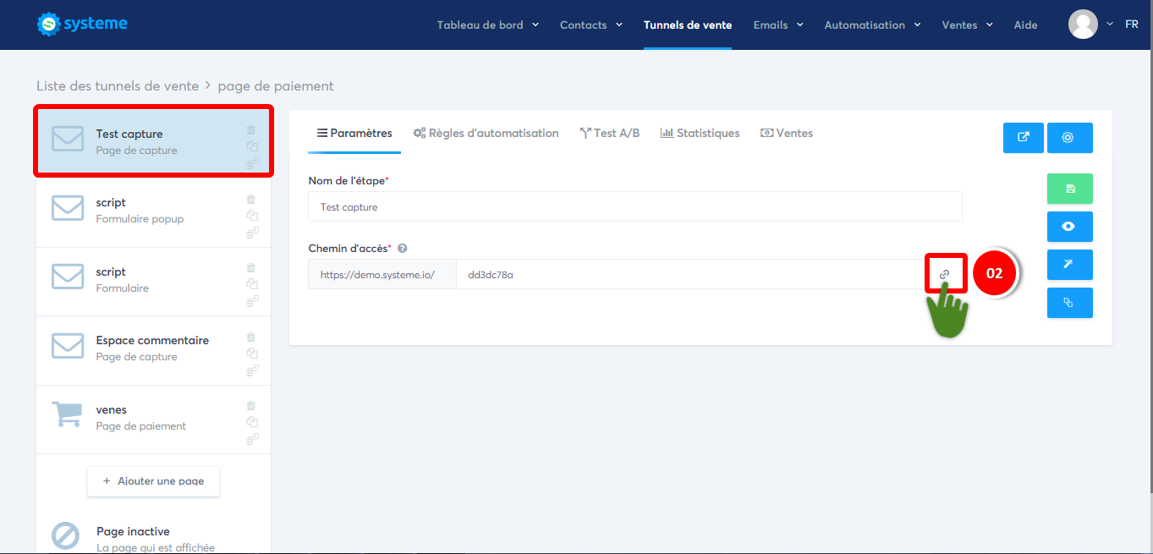
Task: Delete the Test capture step
Action: click(x=251, y=130)
